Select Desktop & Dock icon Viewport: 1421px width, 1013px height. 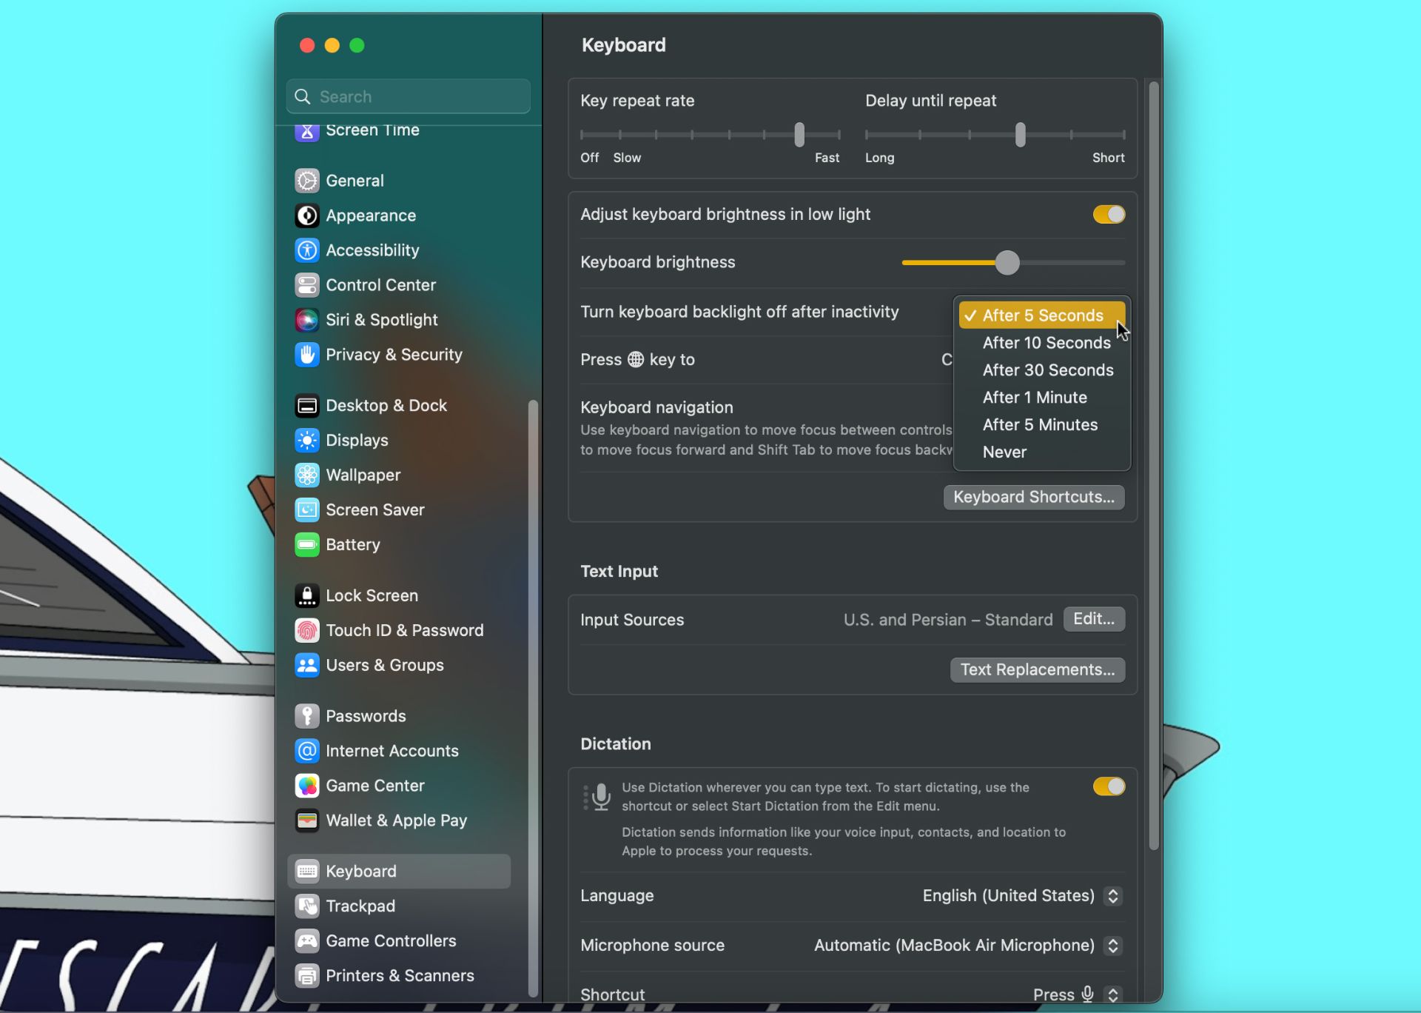[307, 406]
